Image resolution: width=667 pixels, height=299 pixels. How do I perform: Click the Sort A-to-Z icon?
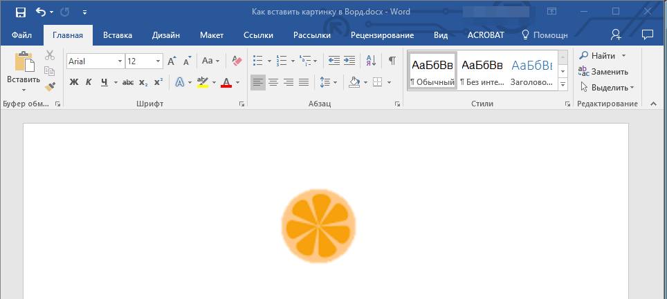pos(370,61)
